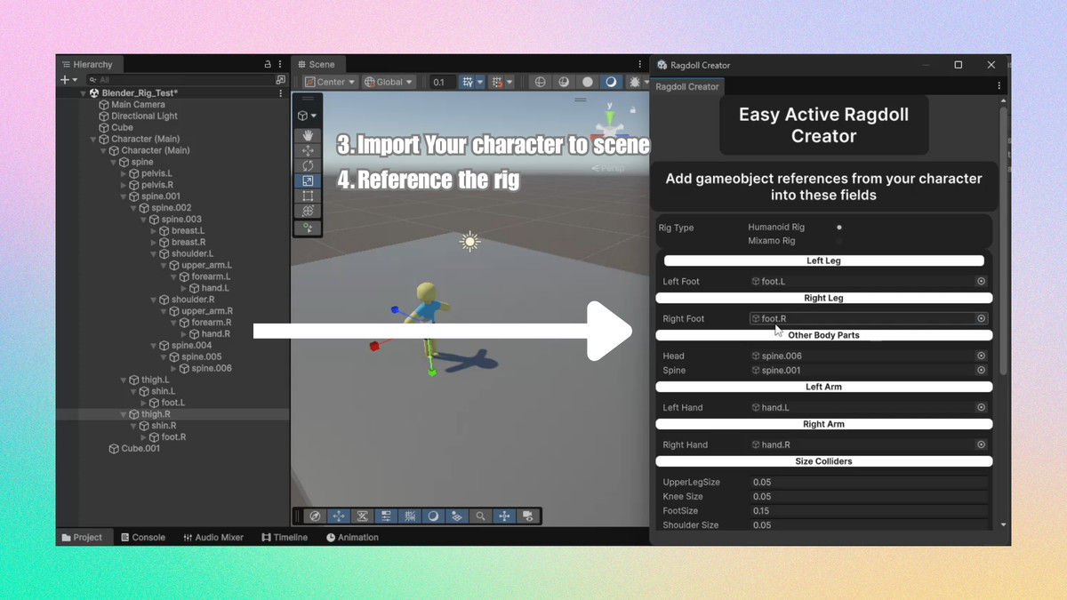Select the Humanoid Rig radio button
This screenshot has height=600, width=1067.
[x=838, y=228]
